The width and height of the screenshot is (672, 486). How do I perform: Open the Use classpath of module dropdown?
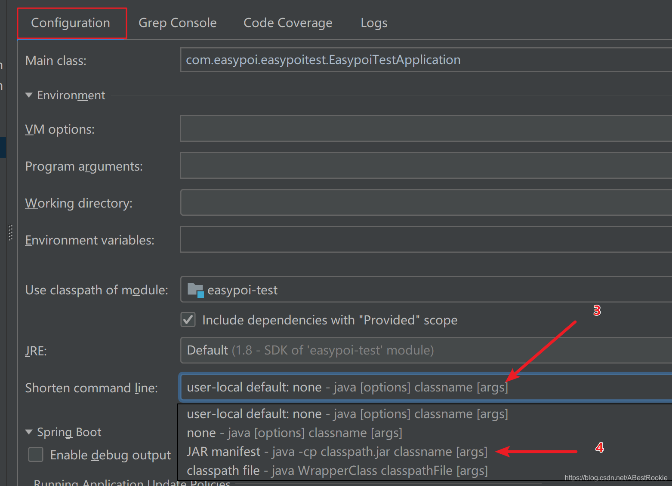click(426, 289)
